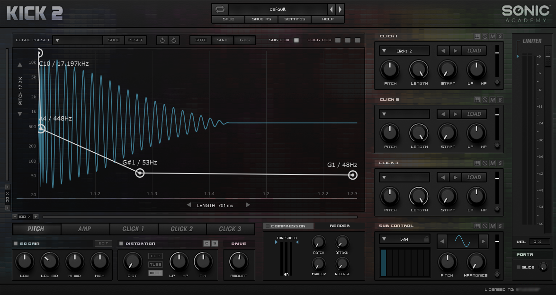Switch to the Click 3 tab
Screen dimensions: 556x295
[x=231, y=229]
